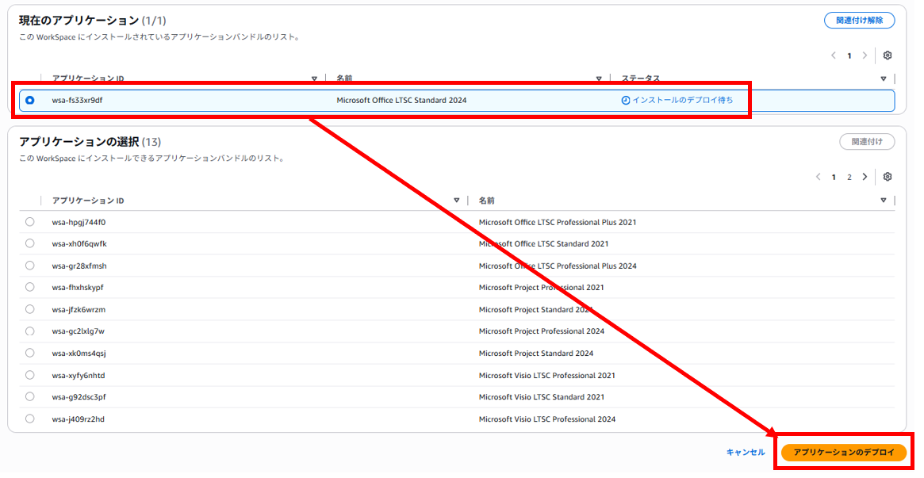Sort current applications by ステータス column arrow
Viewport: 924px width, 478px height.
click(883, 79)
